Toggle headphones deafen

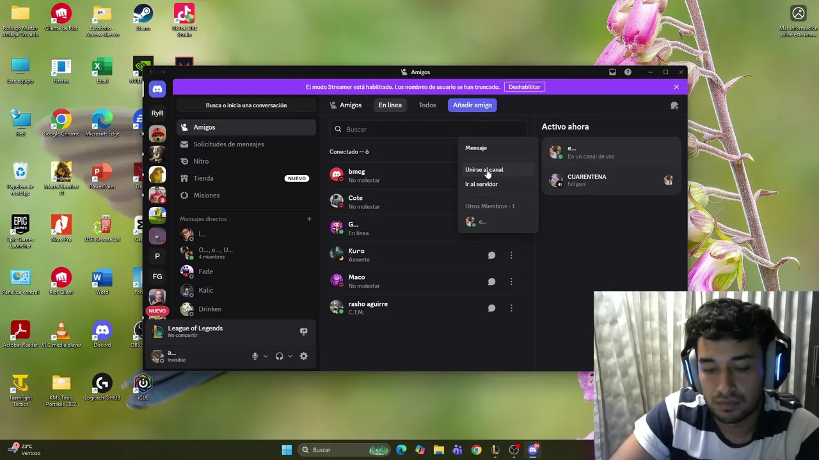pyautogui.click(x=279, y=356)
